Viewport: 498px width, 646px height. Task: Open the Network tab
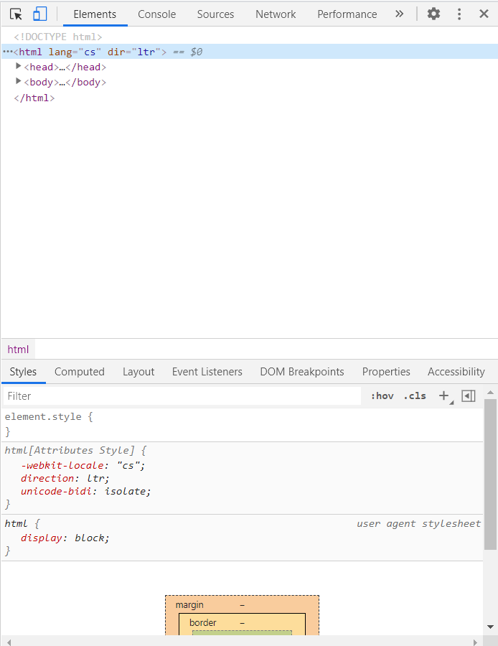coord(276,14)
